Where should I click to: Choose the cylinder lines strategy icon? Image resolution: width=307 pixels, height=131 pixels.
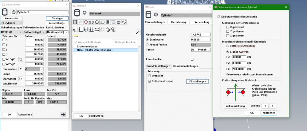tap(102, 22)
